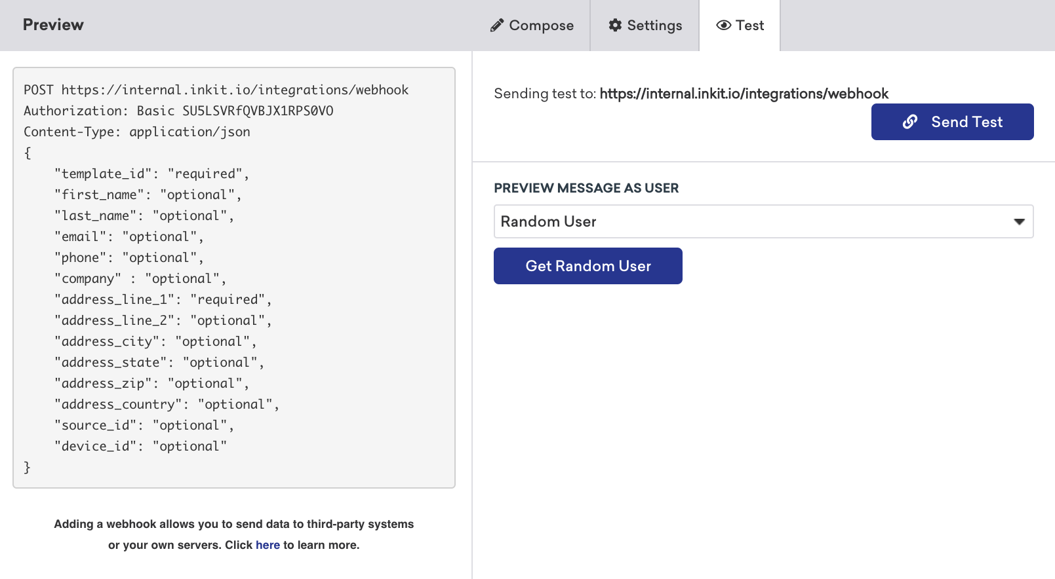Click the eye icon on the Test tab
The width and height of the screenshot is (1055, 579).
(x=724, y=25)
